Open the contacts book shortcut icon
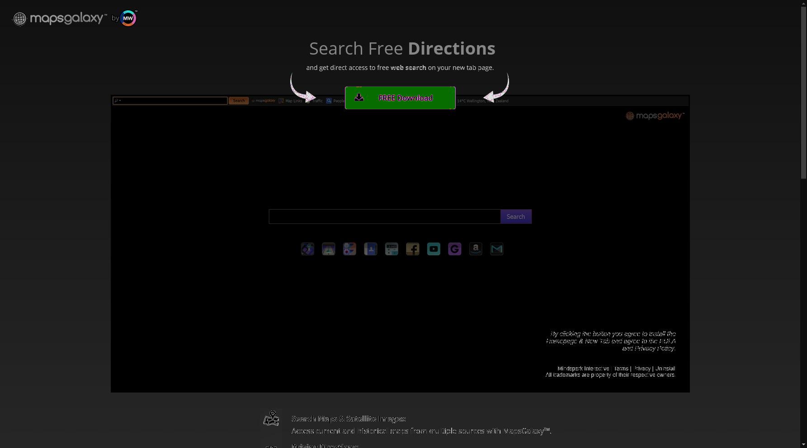This screenshot has height=448, width=807. (371, 249)
